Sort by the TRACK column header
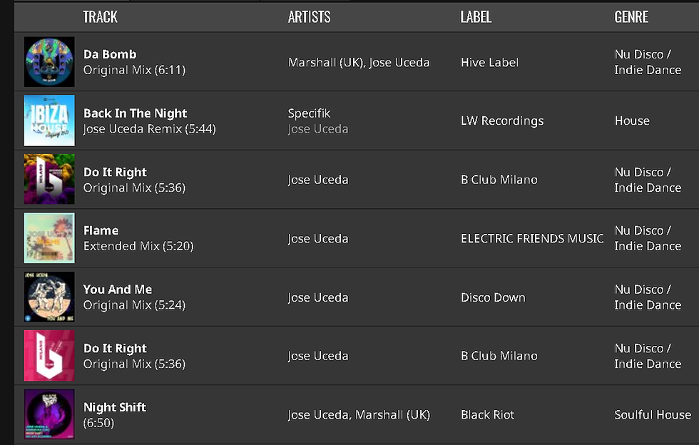The image size is (699, 445). (x=101, y=17)
